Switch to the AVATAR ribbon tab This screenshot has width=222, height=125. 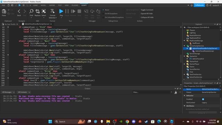(x=52, y=5)
